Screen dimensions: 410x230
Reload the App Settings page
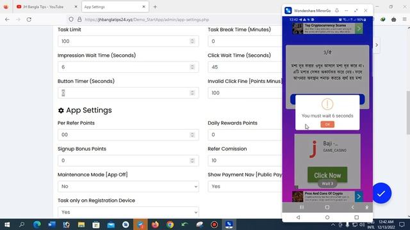pos(29,19)
